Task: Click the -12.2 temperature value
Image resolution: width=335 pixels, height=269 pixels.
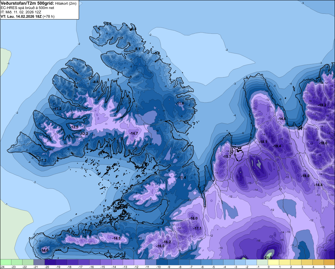Action: [x=84, y=134]
